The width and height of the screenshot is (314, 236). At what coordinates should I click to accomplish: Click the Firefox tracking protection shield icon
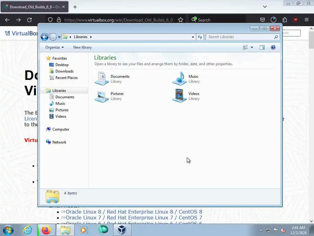50,20
